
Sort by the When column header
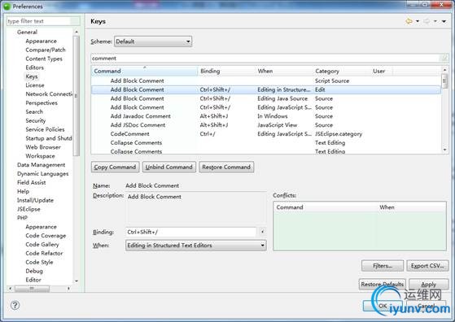tap(284, 71)
